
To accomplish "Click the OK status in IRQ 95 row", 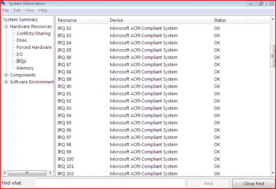I will point(217,123).
